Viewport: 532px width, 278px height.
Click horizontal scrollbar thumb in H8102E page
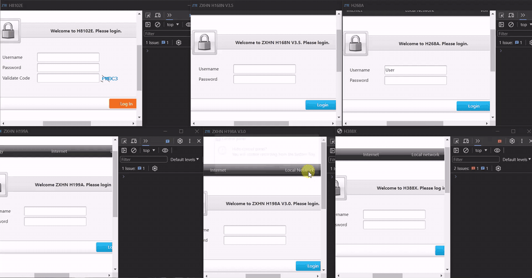(67, 123)
